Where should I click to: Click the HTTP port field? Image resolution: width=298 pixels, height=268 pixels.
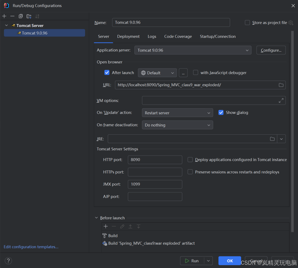point(155,160)
